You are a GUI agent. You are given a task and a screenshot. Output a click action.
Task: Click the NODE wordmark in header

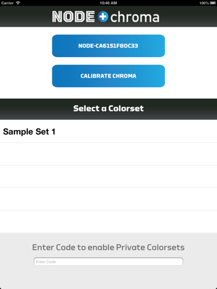pos(74,16)
